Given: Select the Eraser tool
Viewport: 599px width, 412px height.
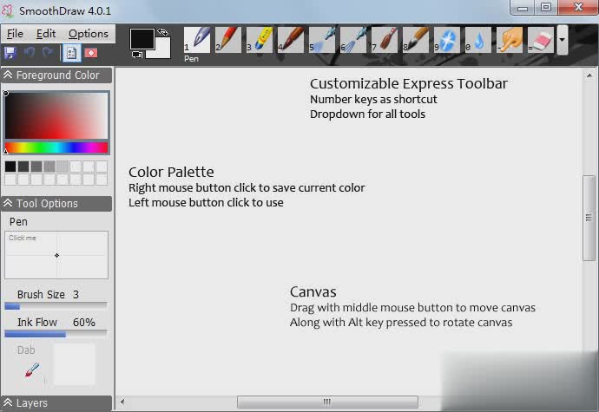Looking at the screenshot, I should coord(540,40).
